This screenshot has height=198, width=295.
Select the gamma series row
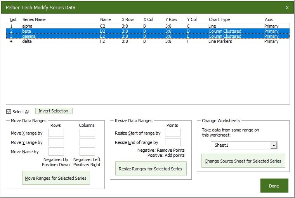tap(147, 36)
